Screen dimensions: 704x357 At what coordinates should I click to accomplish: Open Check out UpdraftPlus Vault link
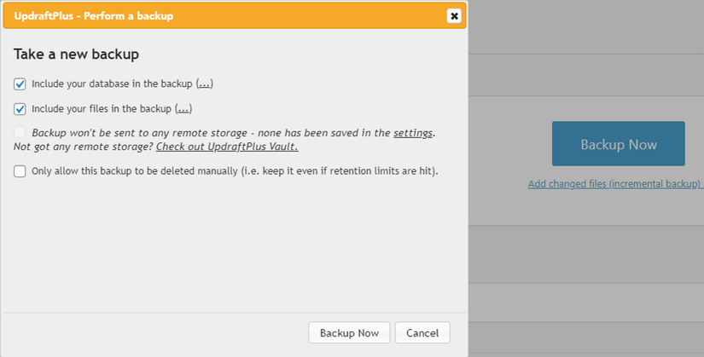[x=227, y=147]
